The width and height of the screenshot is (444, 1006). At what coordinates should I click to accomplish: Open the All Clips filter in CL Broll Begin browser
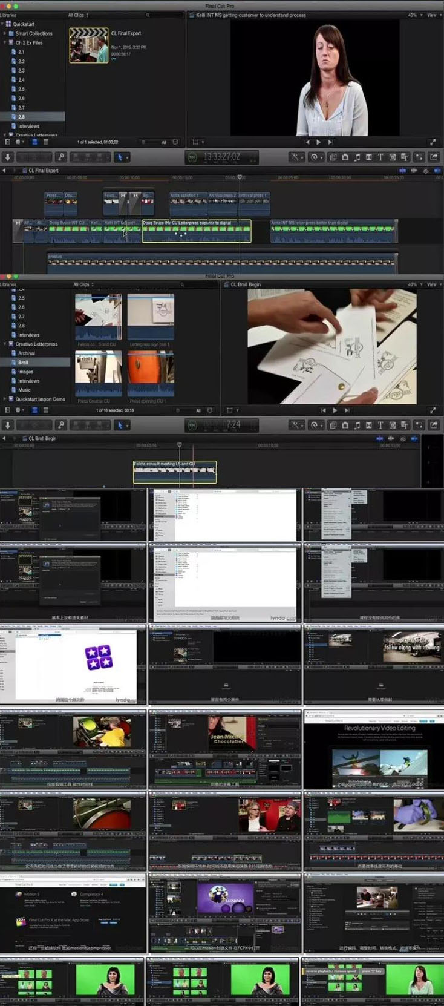[x=83, y=284]
